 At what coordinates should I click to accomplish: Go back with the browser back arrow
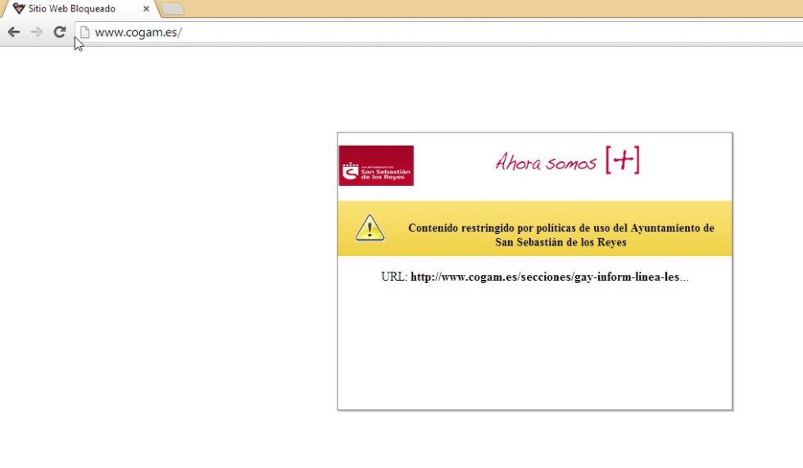pyautogui.click(x=14, y=32)
